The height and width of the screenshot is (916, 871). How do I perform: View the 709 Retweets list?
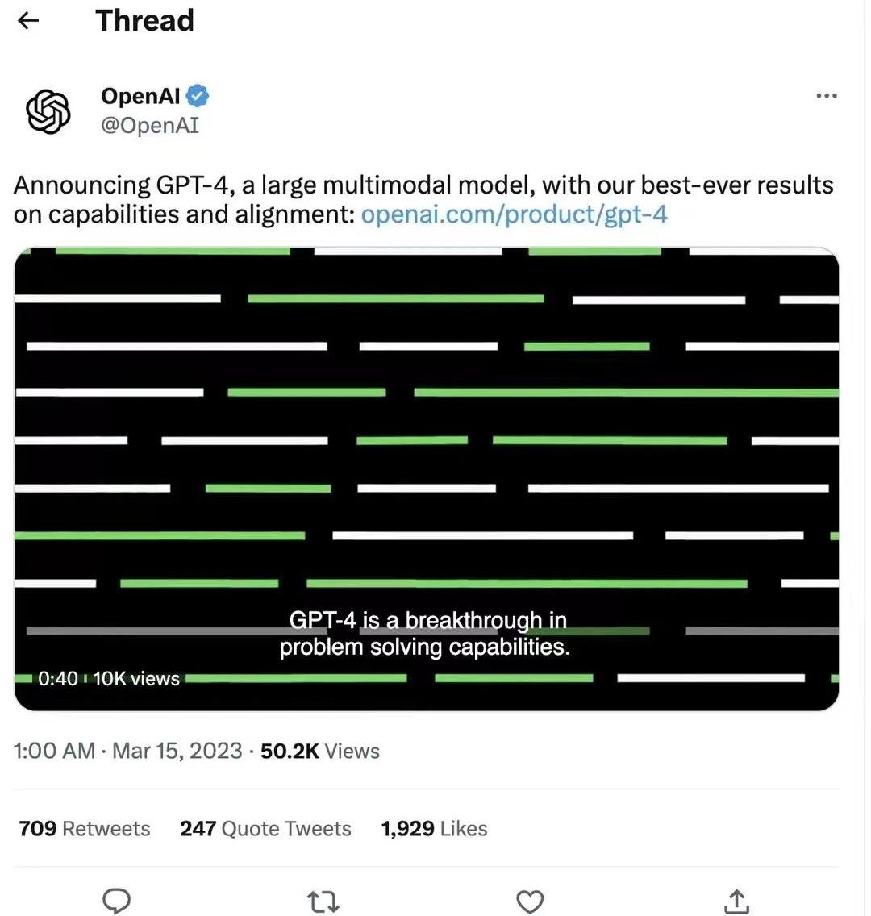[x=84, y=828]
